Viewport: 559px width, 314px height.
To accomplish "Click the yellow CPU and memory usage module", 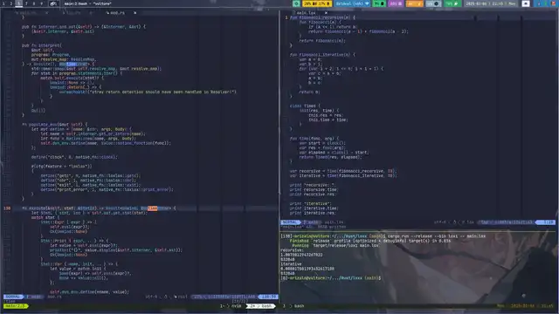I will click(317, 3).
